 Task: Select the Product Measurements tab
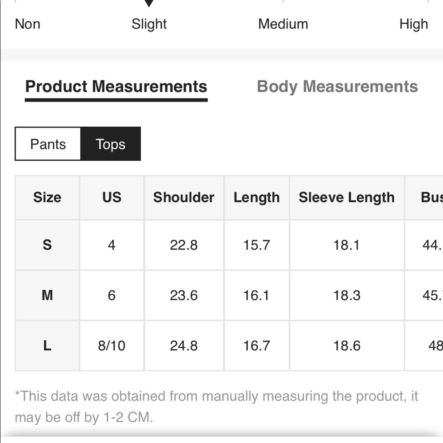(x=116, y=86)
